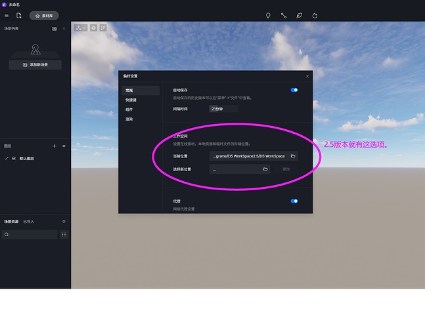Expand the viewport view mode dropdown
Screen dimensions: 425x328
(81, 28)
